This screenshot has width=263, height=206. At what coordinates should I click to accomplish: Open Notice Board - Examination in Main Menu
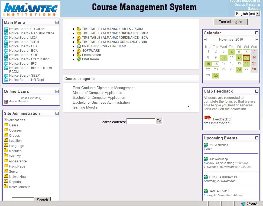pos(29,59)
